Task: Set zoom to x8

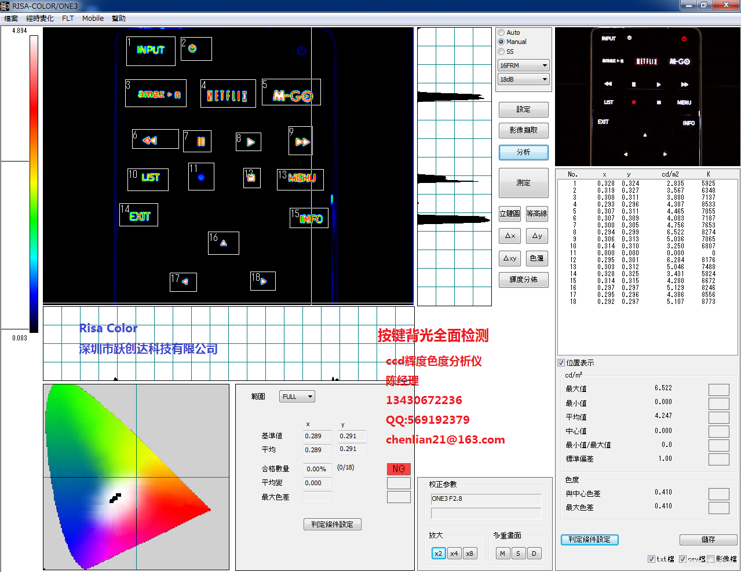Action: click(x=470, y=553)
